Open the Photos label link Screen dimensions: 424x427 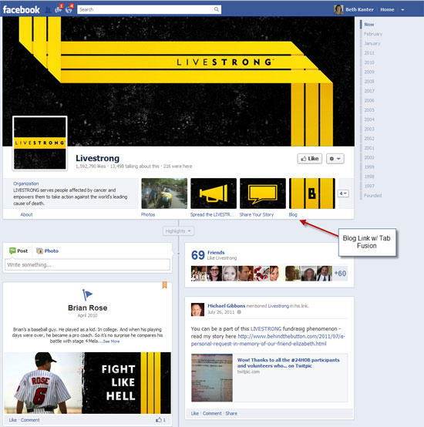click(x=148, y=214)
